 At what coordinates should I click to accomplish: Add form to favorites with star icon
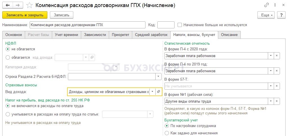[x=29, y=5]
